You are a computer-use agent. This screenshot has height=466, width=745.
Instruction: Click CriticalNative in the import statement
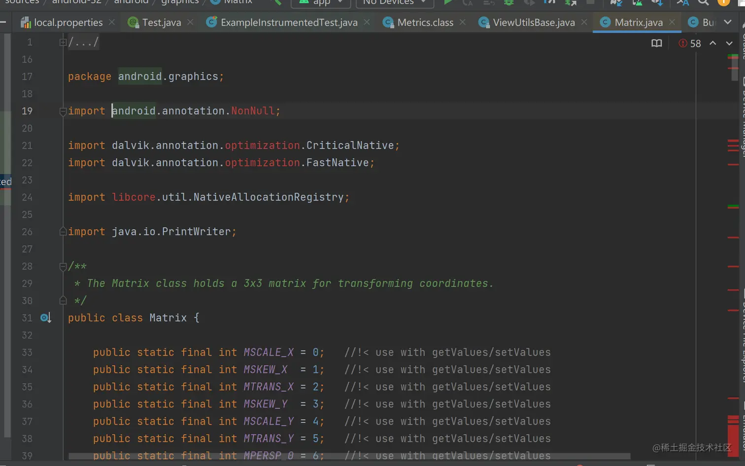(x=350, y=145)
